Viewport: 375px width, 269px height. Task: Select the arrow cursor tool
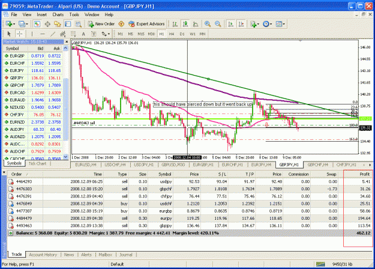[x=9, y=34]
